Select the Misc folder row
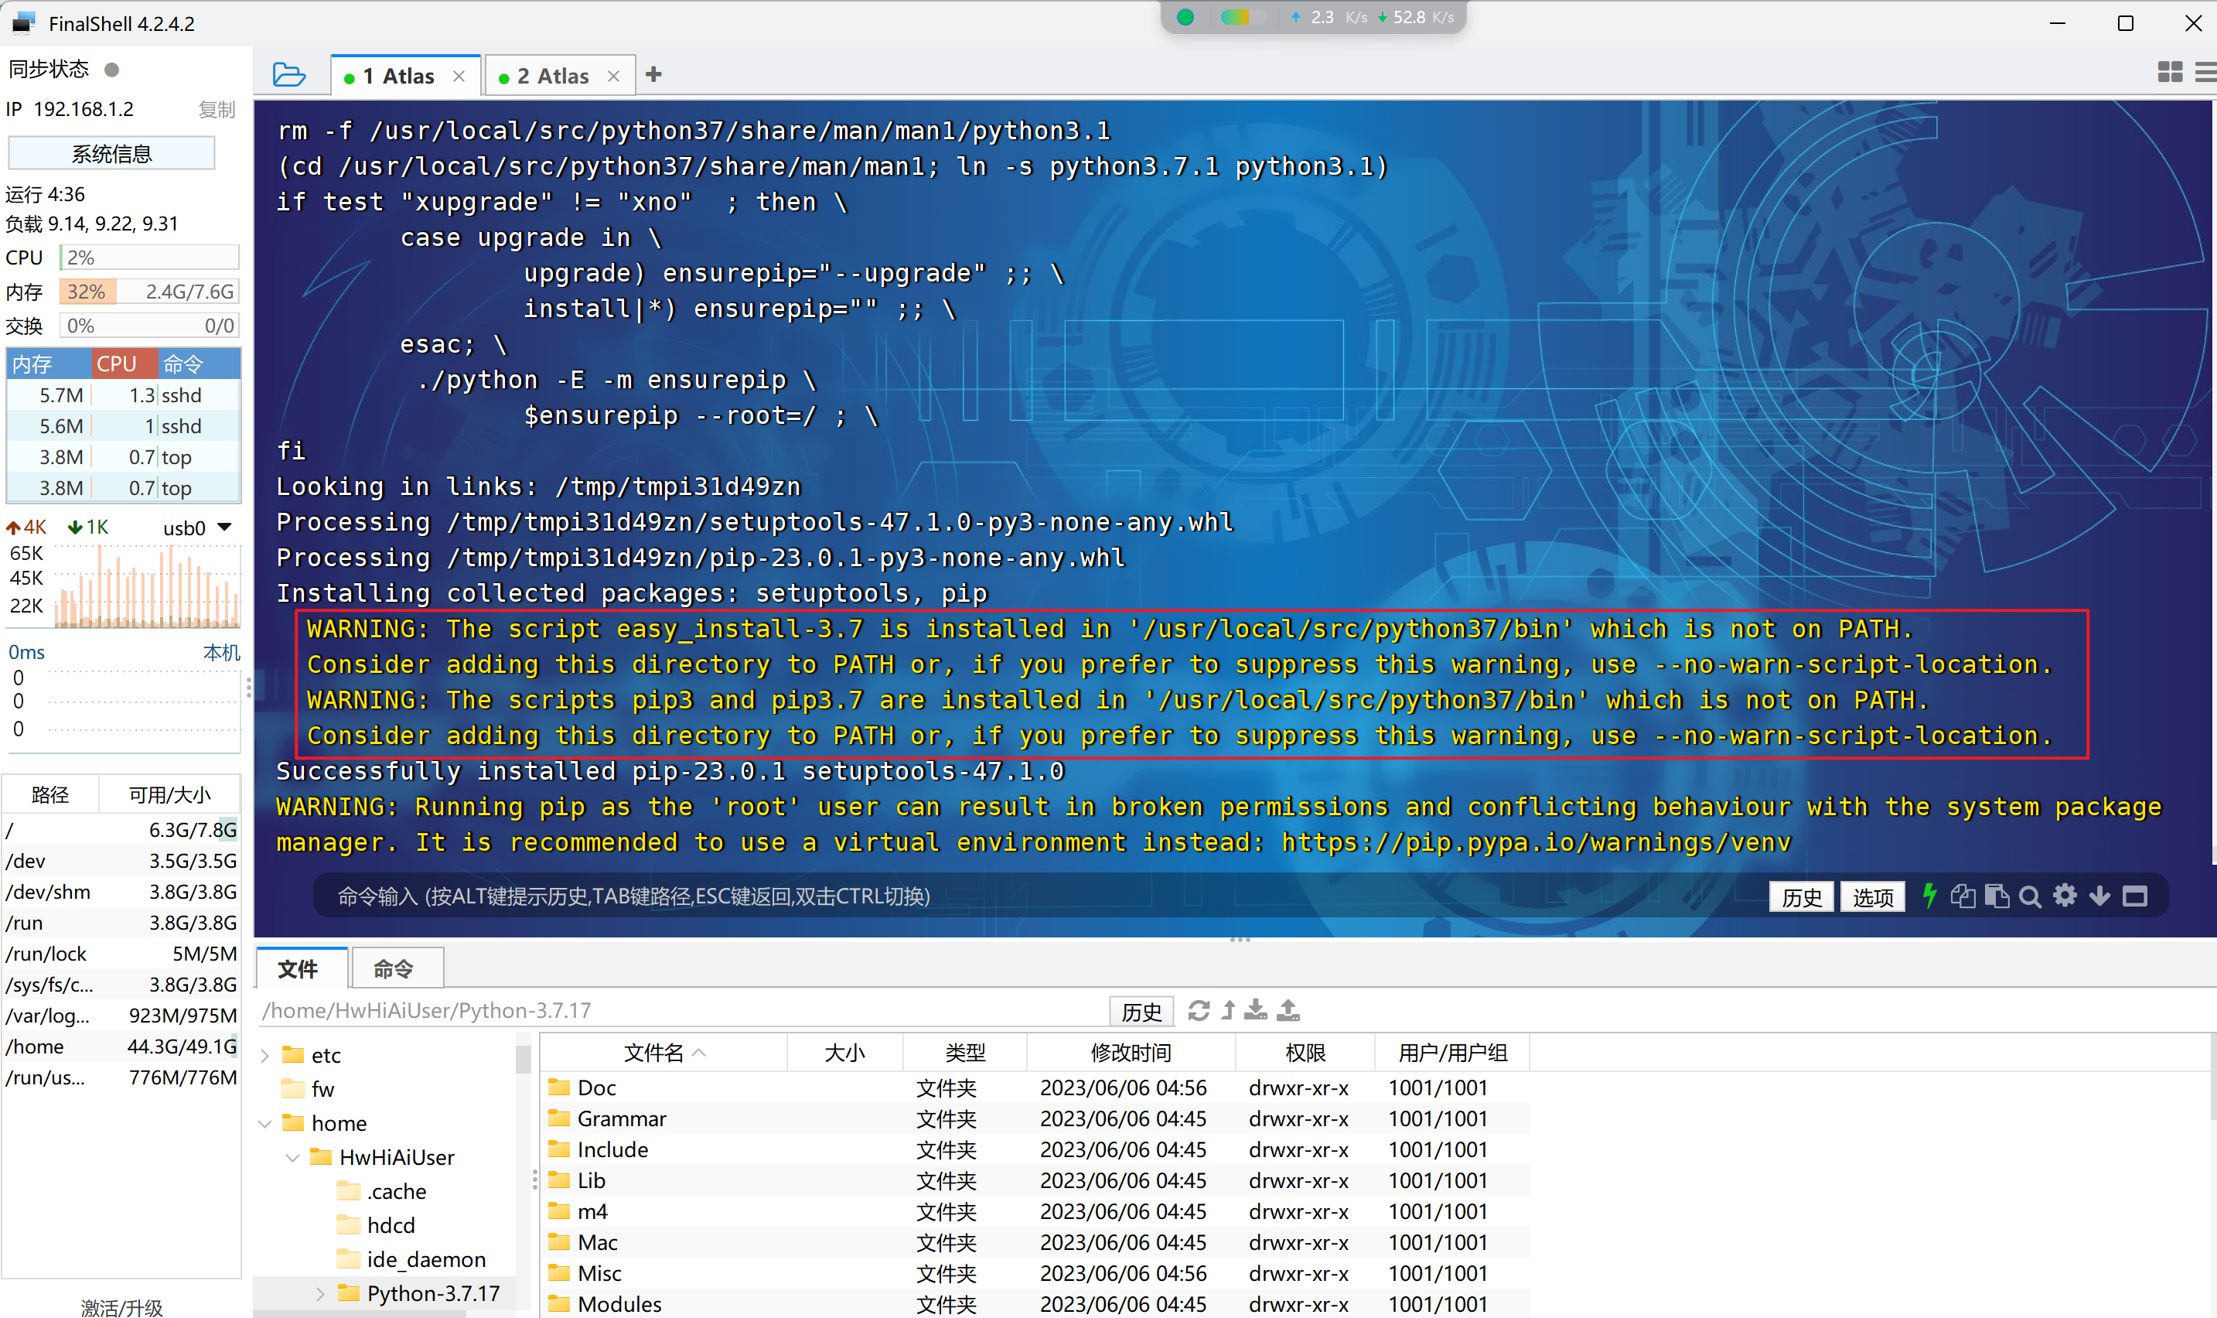This screenshot has width=2217, height=1318. coord(1035,1274)
